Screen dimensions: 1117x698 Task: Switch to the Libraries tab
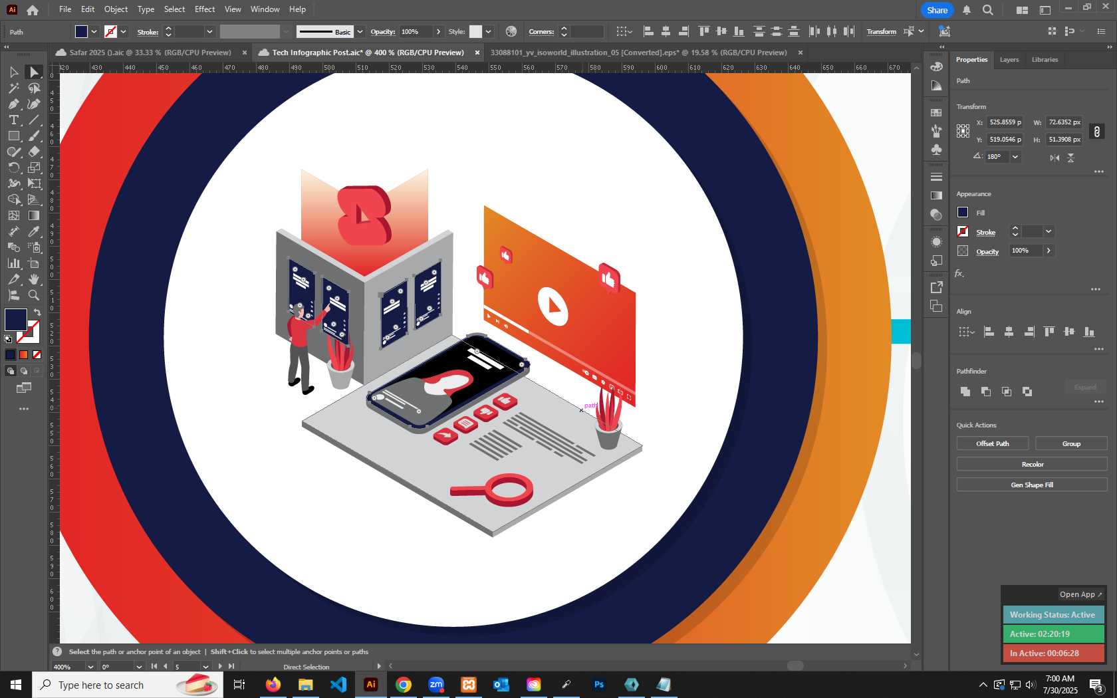[1045, 60]
